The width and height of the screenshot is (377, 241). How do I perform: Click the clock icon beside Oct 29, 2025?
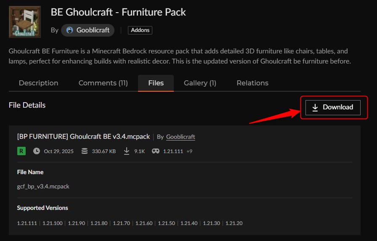coord(37,151)
